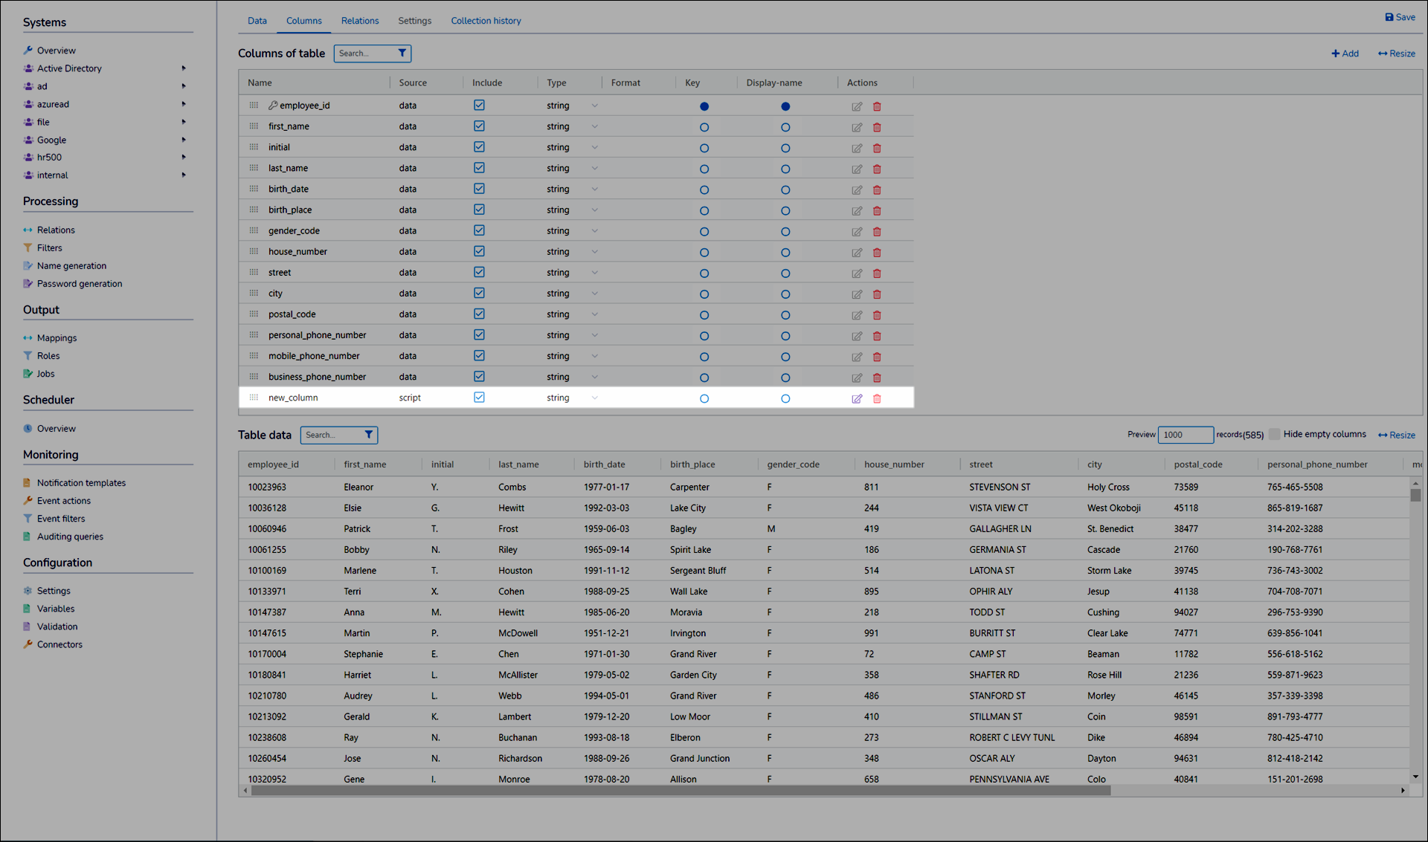The width and height of the screenshot is (1428, 842).
Task: Click edit pencil icon for city column
Action: click(x=857, y=294)
